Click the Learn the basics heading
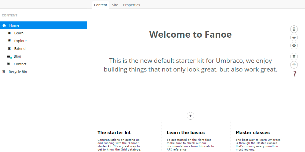The height and width of the screenshot is (152, 305). 186,133
